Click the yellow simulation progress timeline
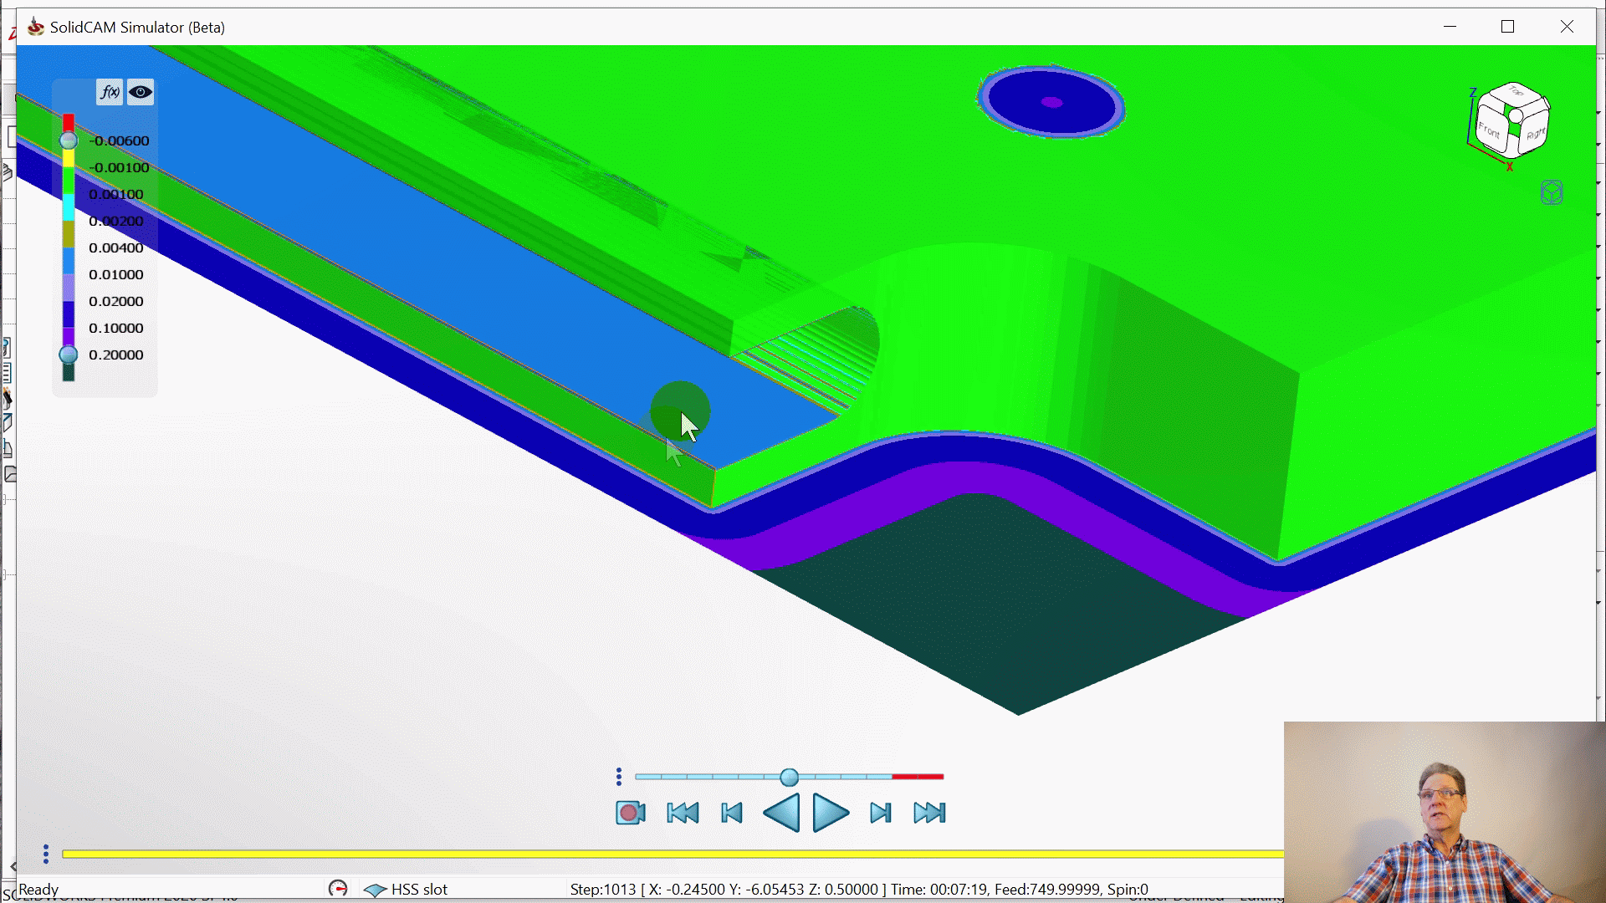The height and width of the screenshot is (903, 1606). [x=669, y=854]
